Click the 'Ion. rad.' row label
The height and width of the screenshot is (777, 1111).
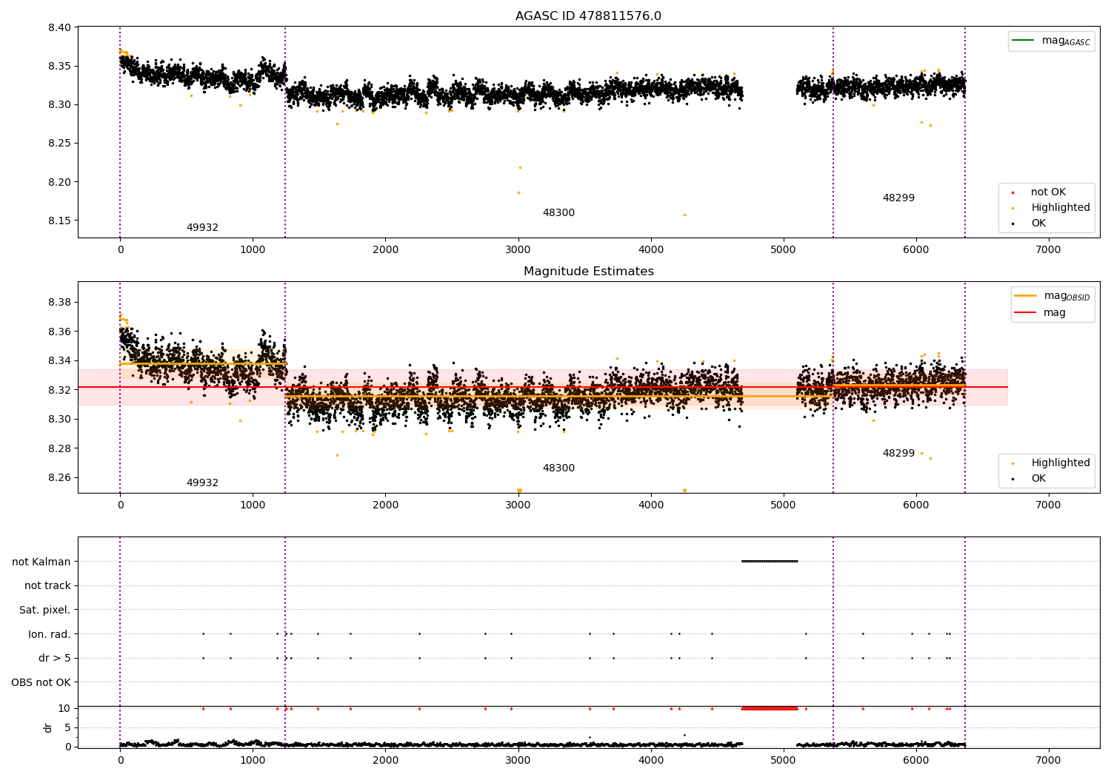tap(49, 634)
